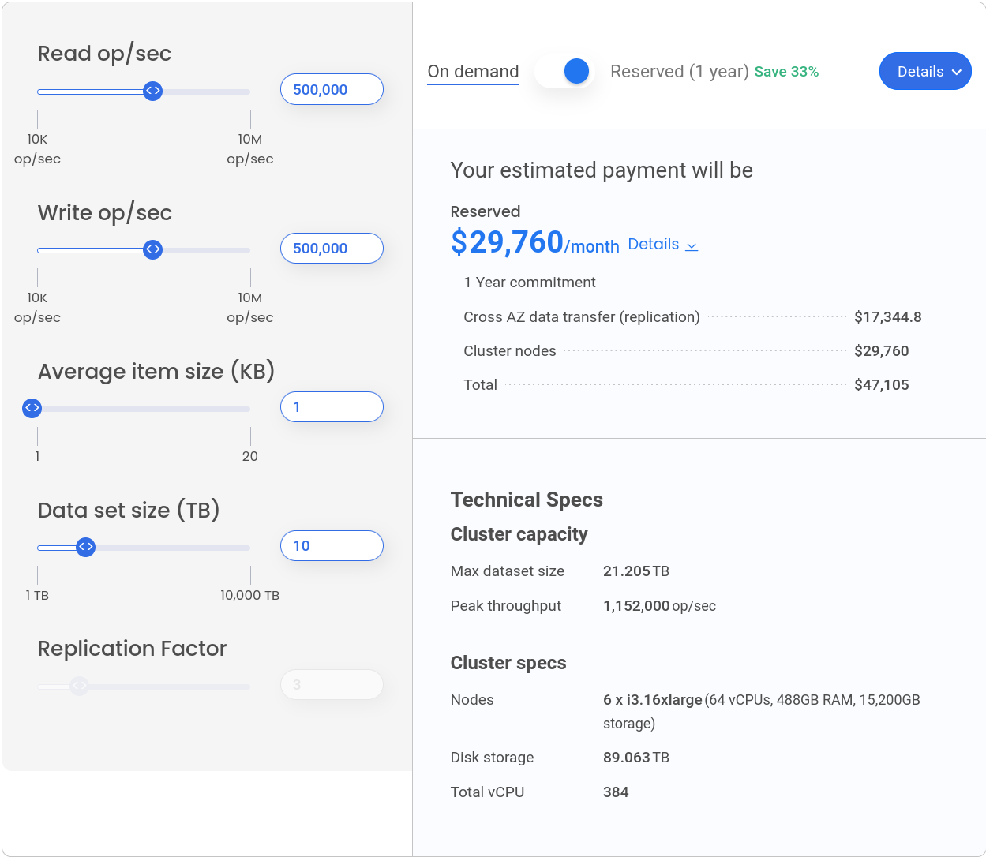Click the Max dataset size value 21.205 TB
This screenshot has width=986, height=857.
(636, 571)
